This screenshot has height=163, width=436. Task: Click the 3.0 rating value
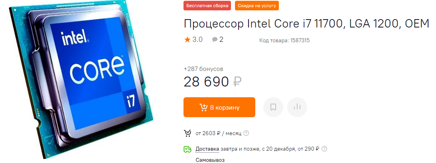(197, 40)
